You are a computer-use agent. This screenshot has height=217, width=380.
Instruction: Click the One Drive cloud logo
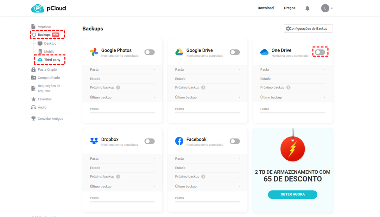(x=264, y=52)
